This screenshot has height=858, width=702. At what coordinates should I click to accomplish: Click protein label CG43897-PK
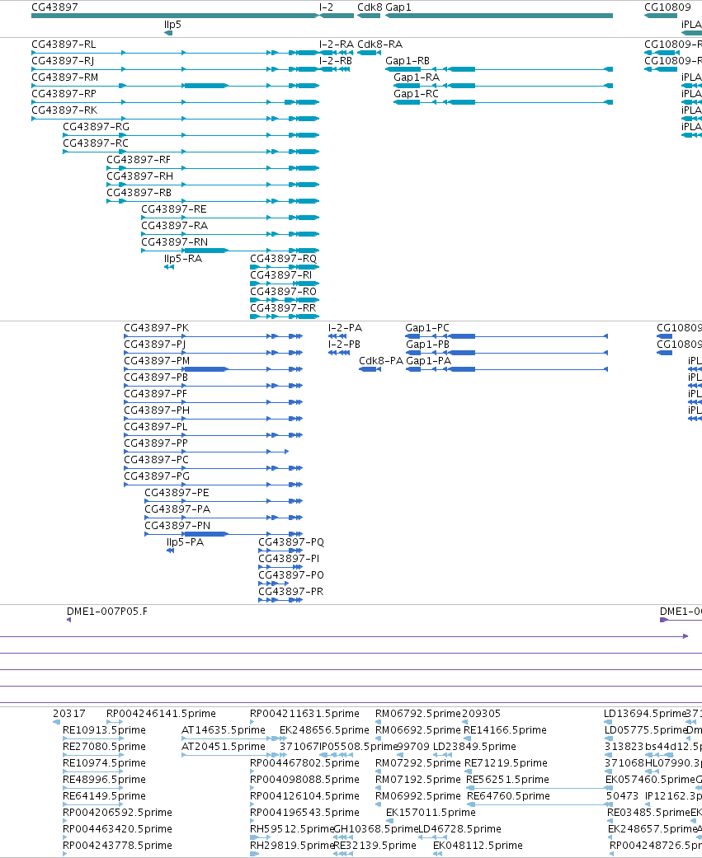(156, 328)
